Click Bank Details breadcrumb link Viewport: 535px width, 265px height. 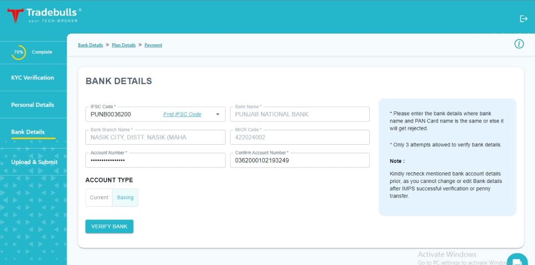click(x=90, y=45)
